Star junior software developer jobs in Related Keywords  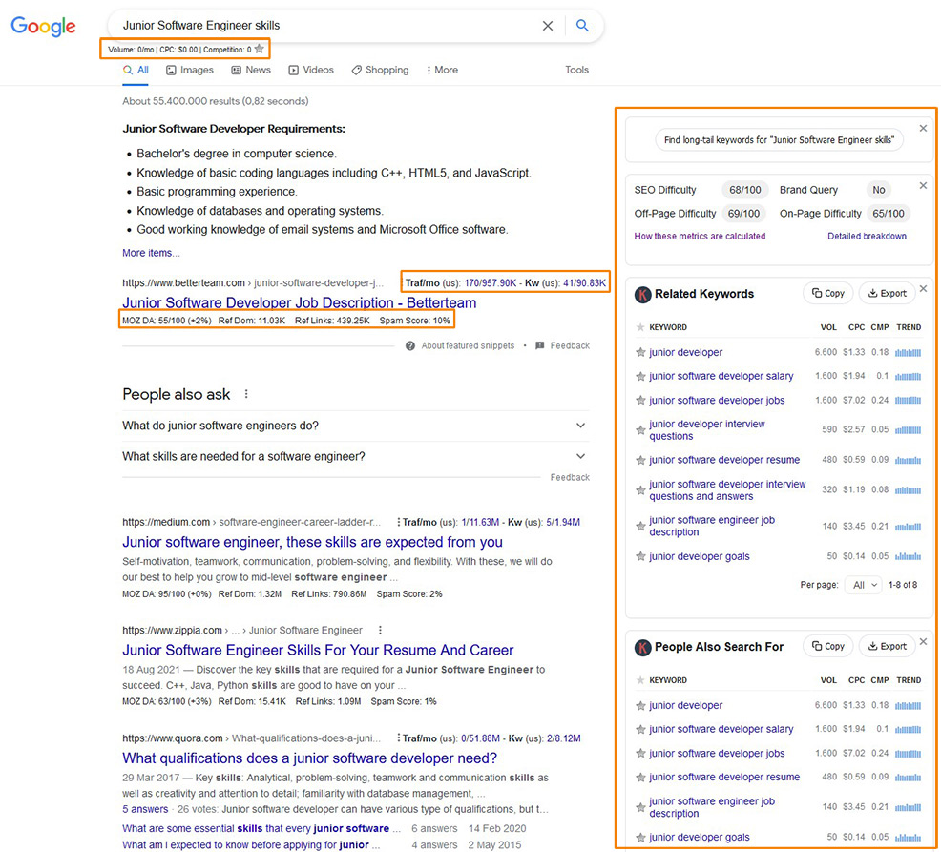click(x=640, y=400)
